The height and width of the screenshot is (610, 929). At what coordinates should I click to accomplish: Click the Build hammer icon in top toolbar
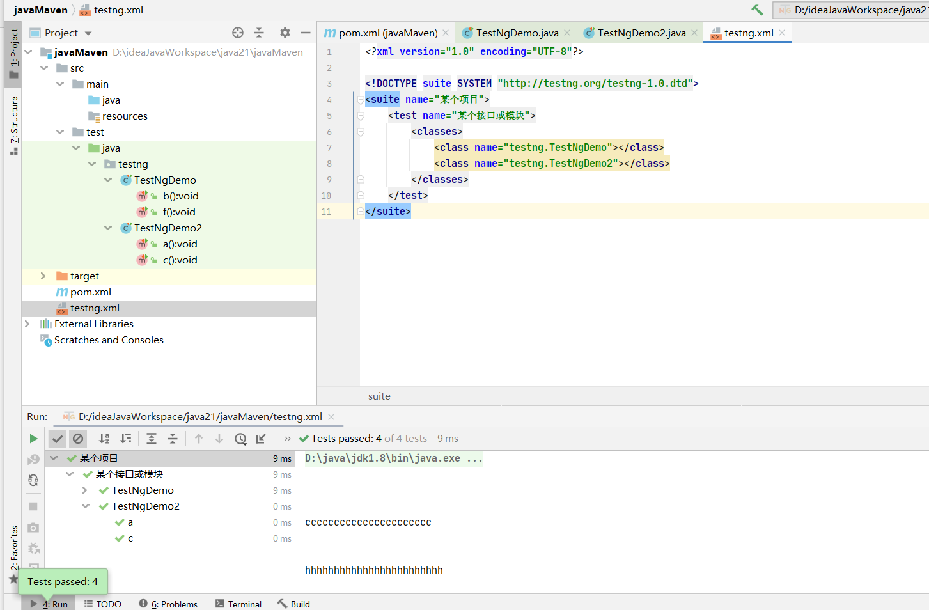coord(757,10)
